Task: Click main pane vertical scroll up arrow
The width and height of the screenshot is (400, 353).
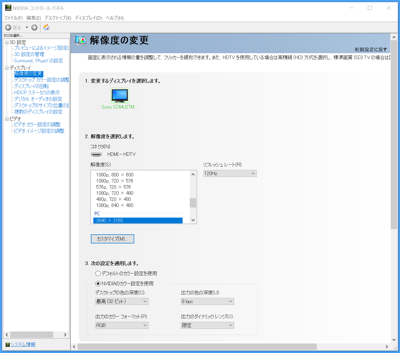Action: (394, 37)
